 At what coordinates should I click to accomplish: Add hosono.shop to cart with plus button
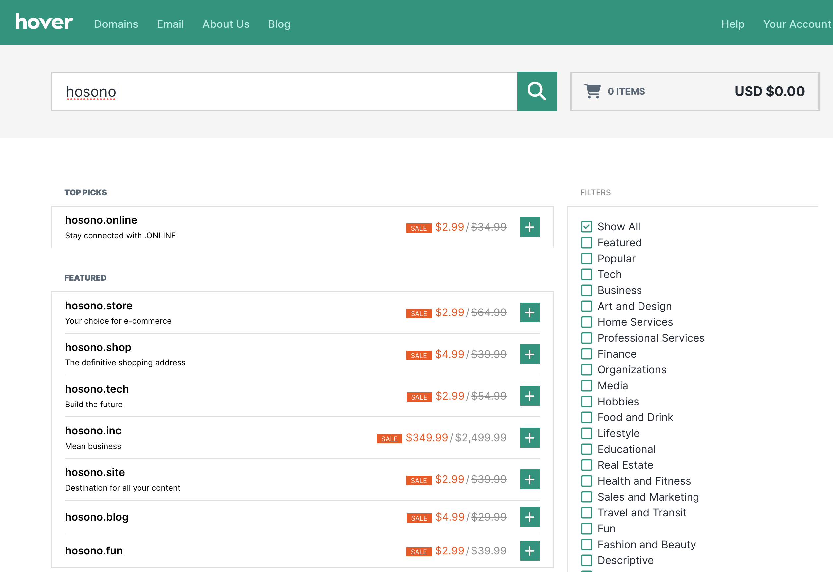point(530,354)
